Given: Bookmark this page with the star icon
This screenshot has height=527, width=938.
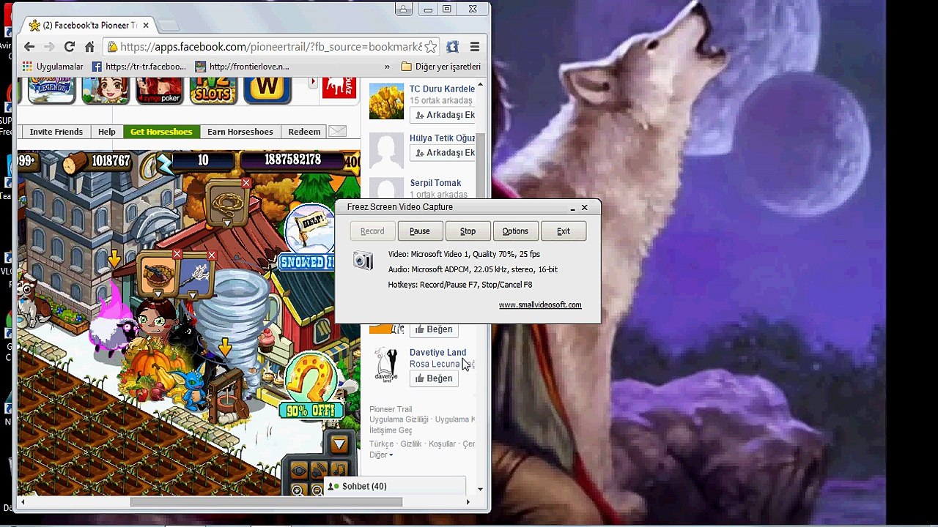Looking at the screenshot, I should [x=430, y=47].
